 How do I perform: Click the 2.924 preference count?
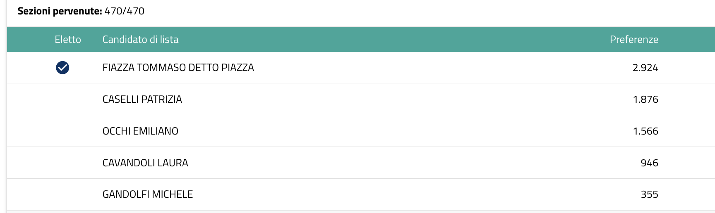pyautogui.click(x=645, y=68)
